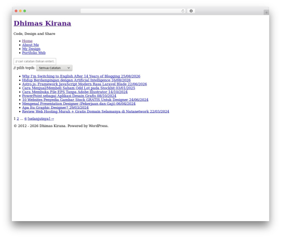Click the Code, Design and Share tagline
Viewport: 281px width, 238px height.
tap(34, 34)
